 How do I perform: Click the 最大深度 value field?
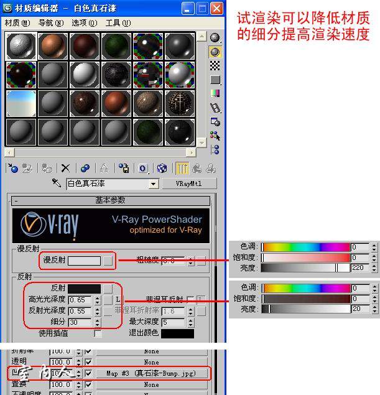(174, 322)
